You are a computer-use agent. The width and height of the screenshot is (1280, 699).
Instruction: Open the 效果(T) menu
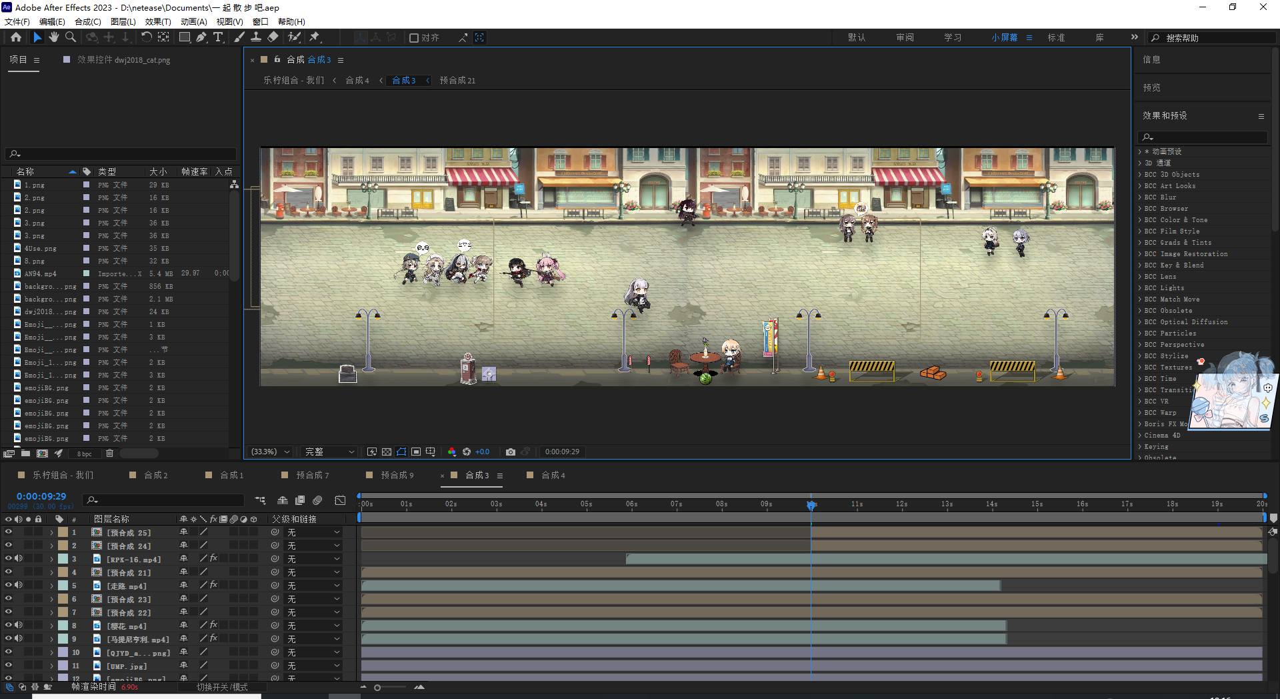[x=158, y=22]
